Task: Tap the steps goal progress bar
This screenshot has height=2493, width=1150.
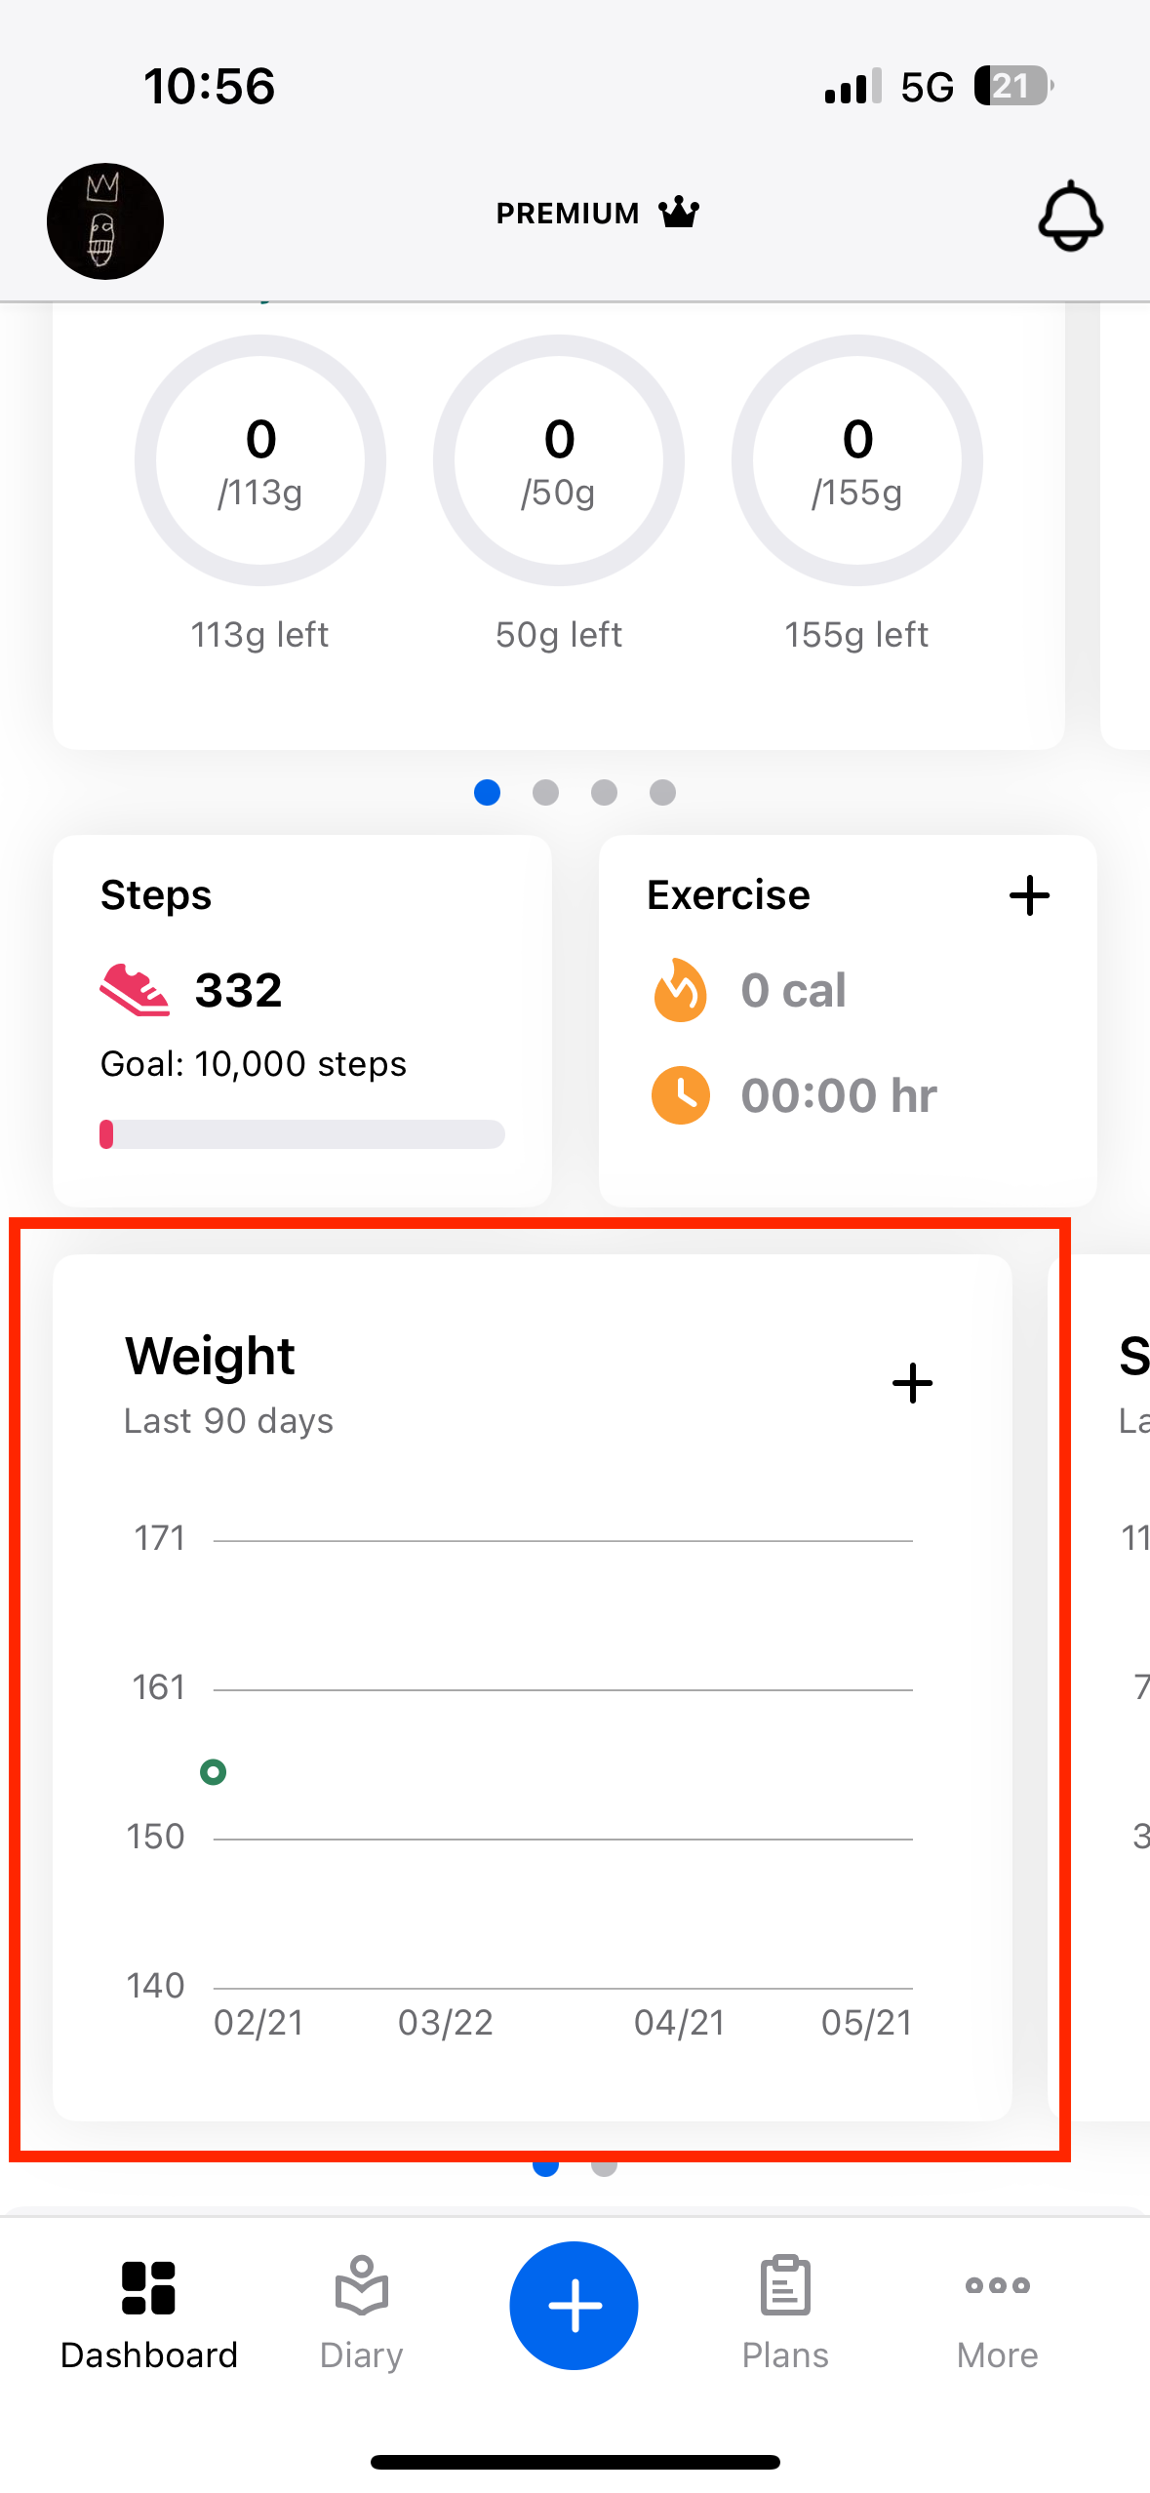Action: click(x=302, y=1134)
